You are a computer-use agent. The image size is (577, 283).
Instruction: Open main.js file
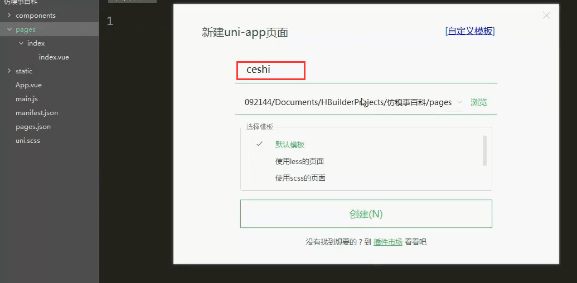pyautogui.click(x=27, y=99)
